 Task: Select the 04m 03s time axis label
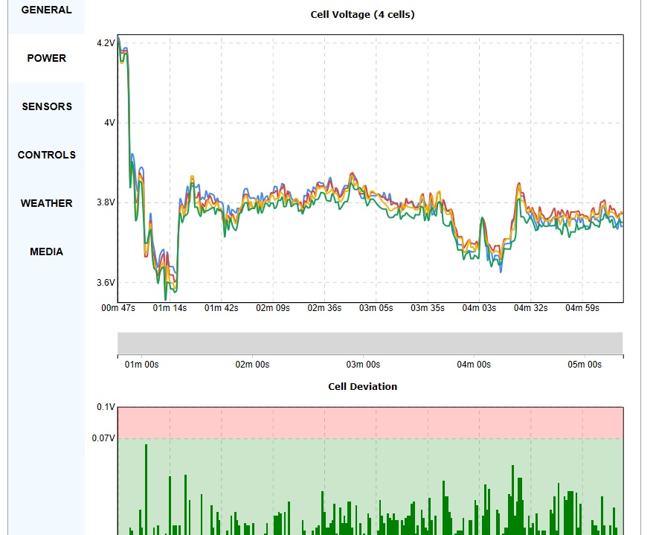[x=479, y=308]
